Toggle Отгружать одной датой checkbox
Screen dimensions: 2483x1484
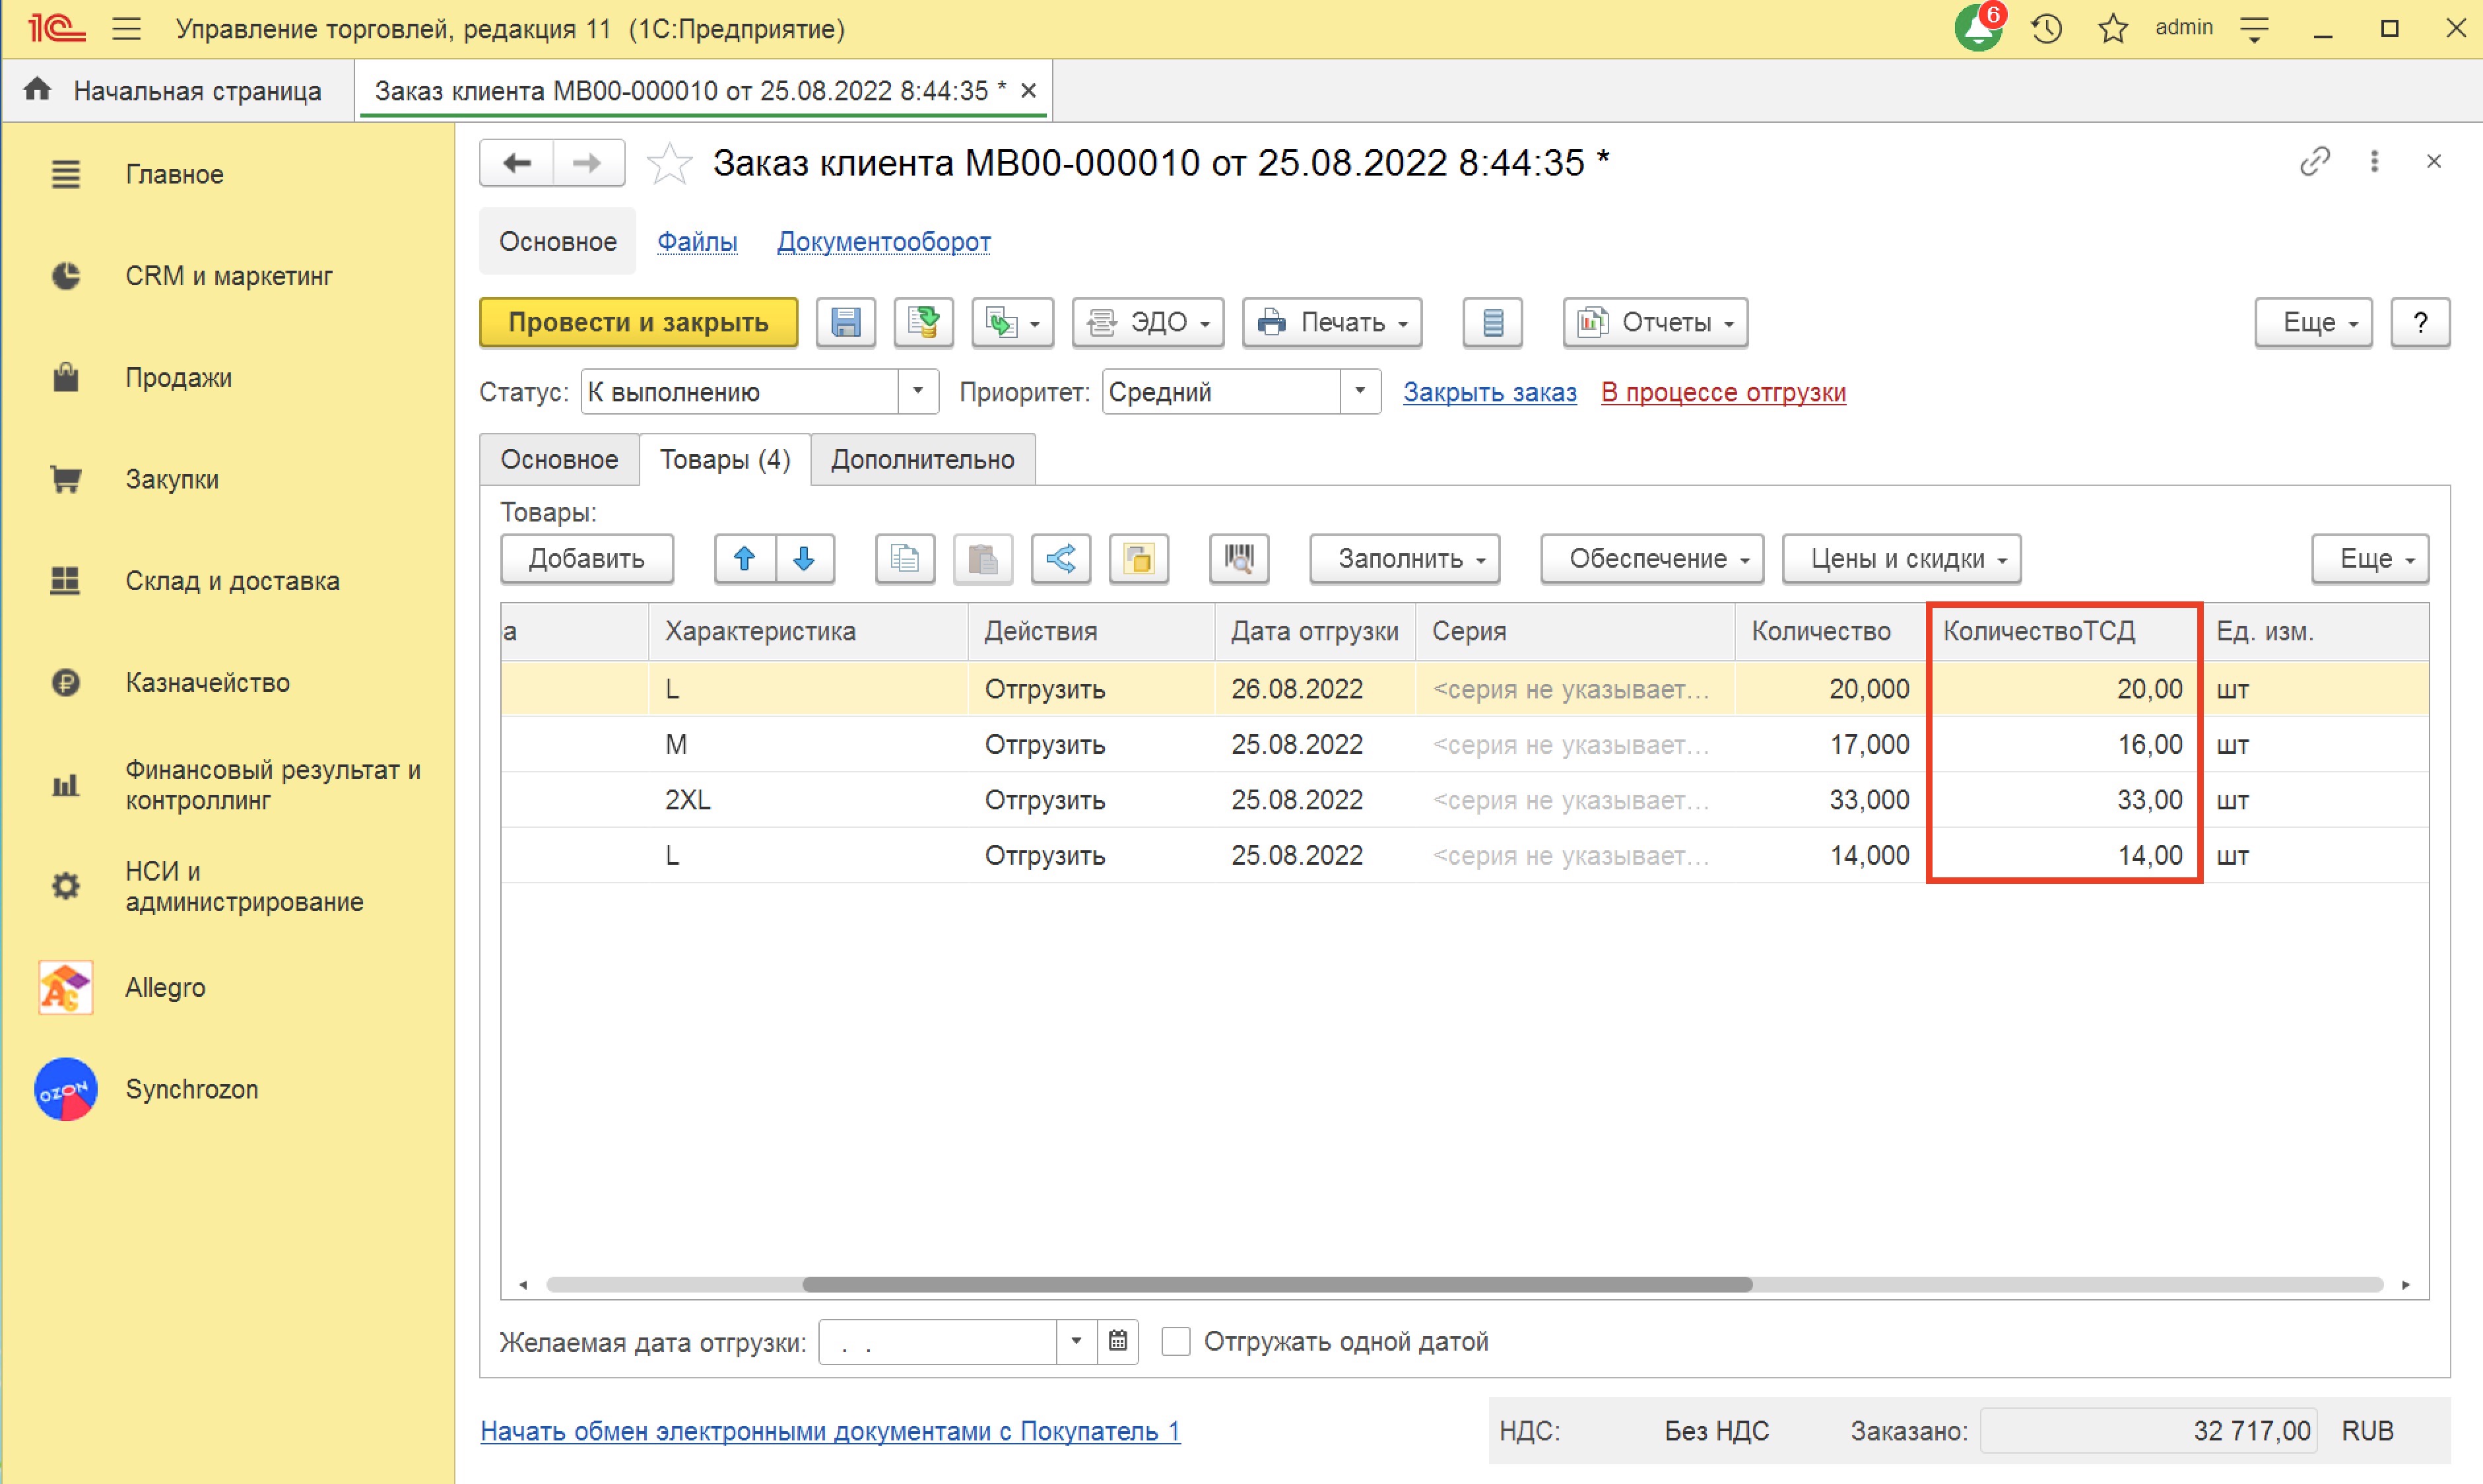click(1175, 1341)
